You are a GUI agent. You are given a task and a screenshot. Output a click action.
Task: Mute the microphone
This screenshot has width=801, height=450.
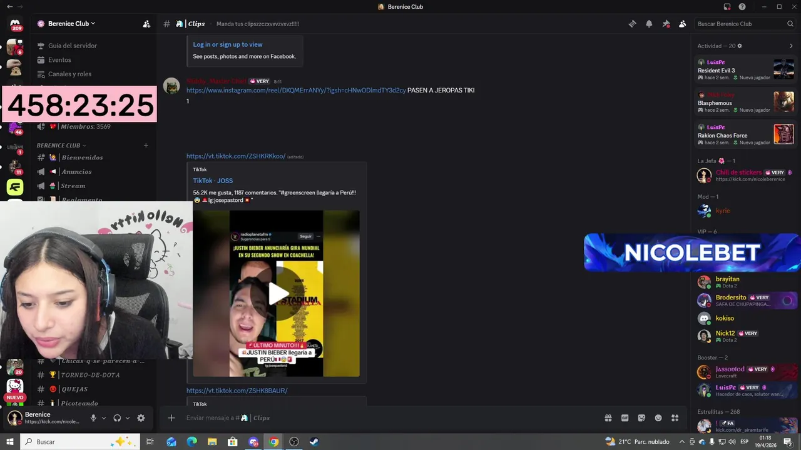coord(93,418)
